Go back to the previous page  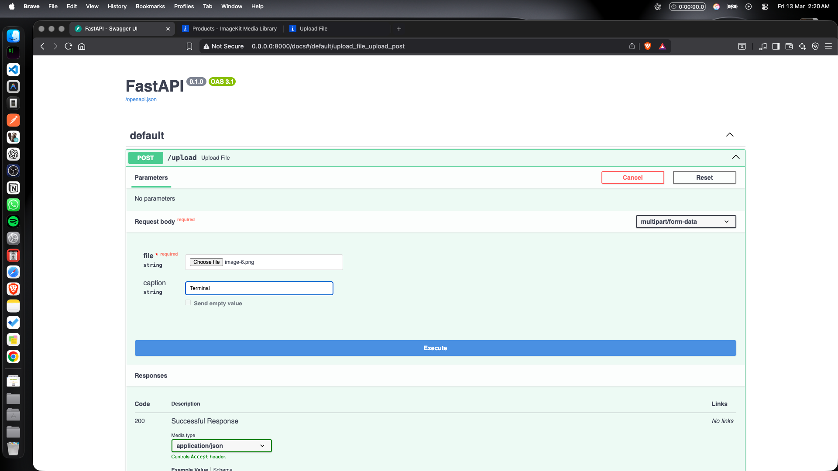(42, 46)
